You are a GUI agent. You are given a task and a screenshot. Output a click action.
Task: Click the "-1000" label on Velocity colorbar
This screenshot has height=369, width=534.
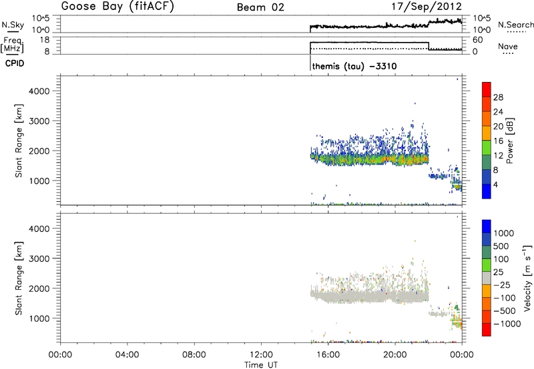[x=507, y=324]
